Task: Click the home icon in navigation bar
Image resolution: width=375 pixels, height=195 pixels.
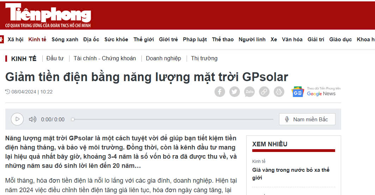Action: click(x=1, y=39)
